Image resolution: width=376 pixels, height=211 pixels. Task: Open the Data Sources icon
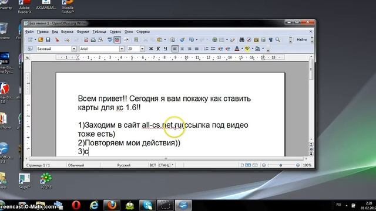[263, 40]
